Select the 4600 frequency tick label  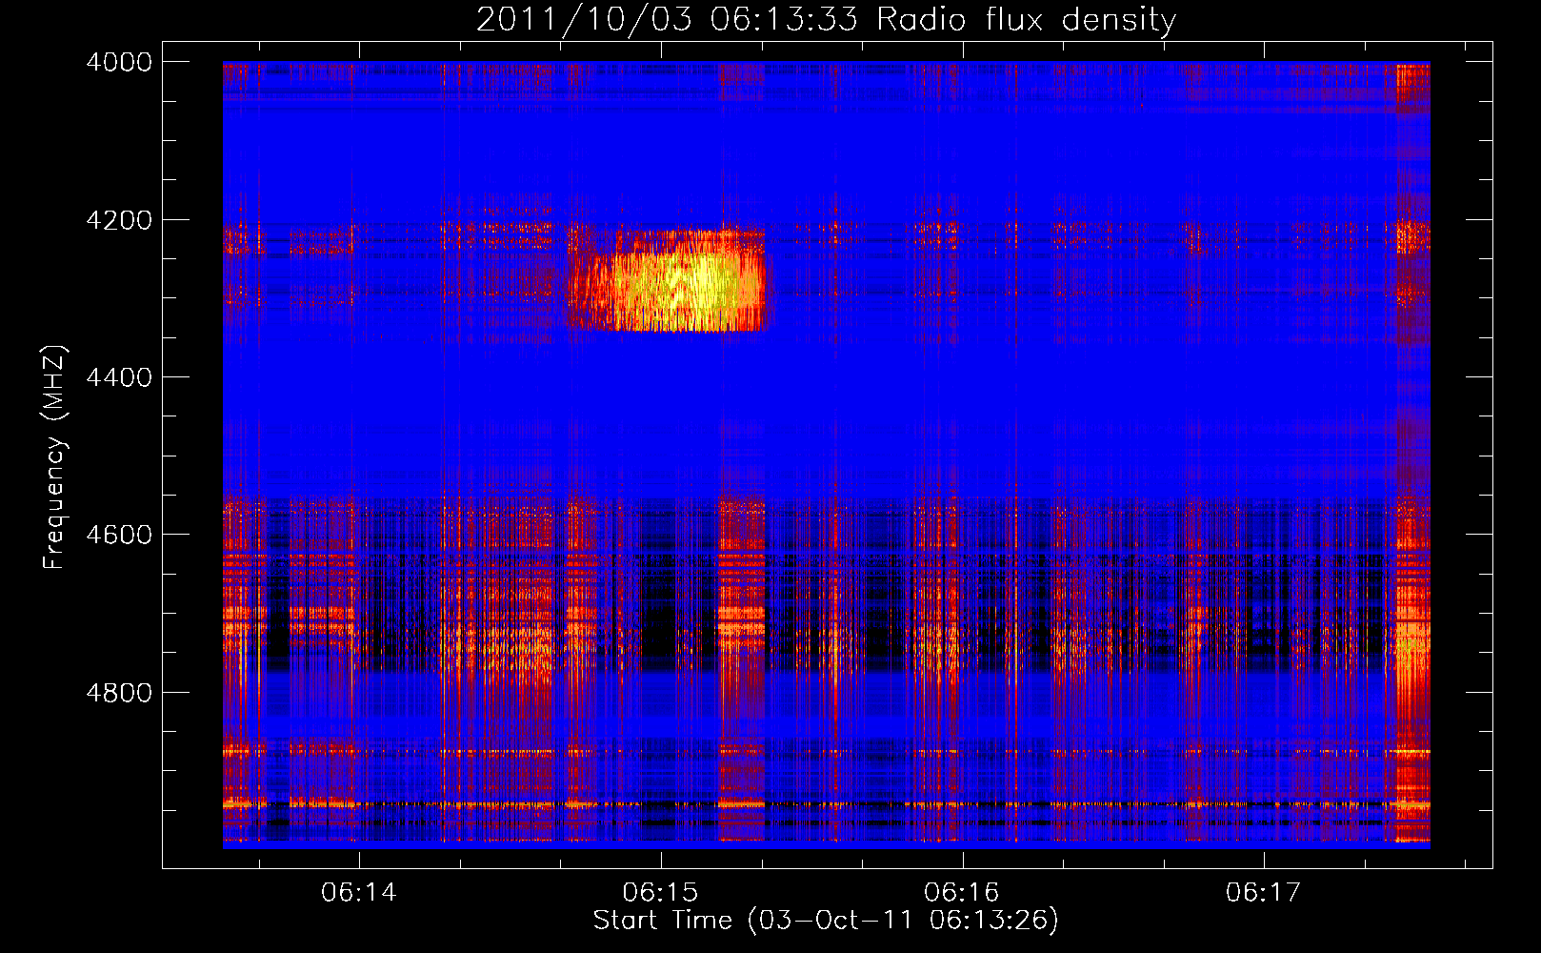[x=119, y=535]
